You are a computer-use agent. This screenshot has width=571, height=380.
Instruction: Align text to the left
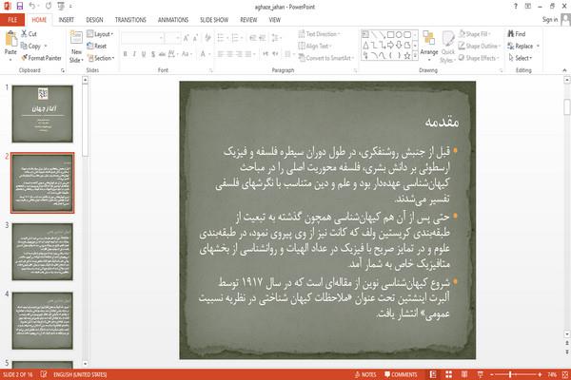(221, 54)
